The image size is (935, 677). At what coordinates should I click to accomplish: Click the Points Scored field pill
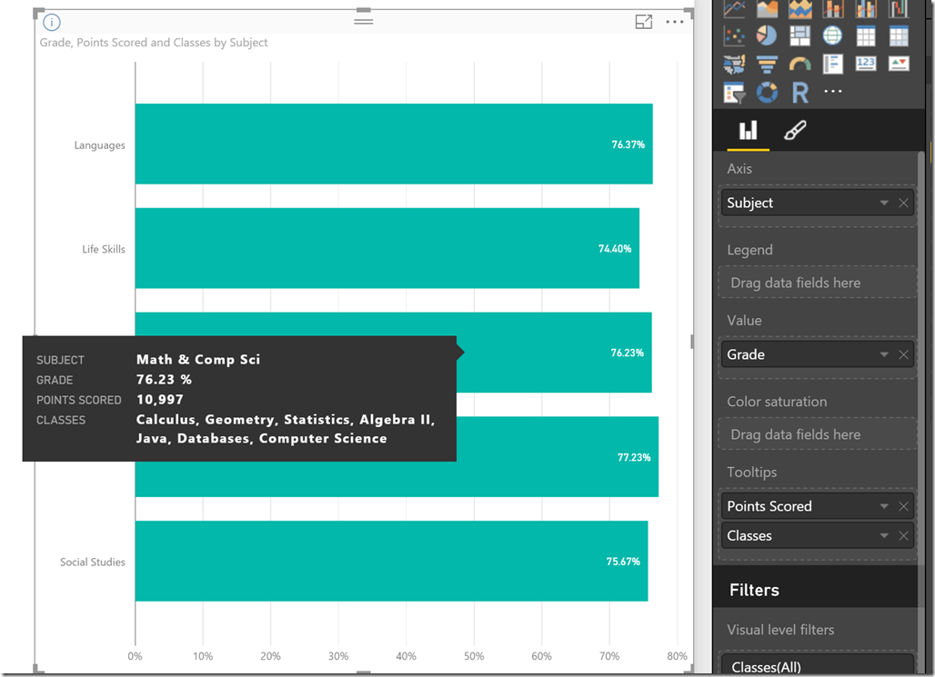pyautogui.click(x=818, y=506)
